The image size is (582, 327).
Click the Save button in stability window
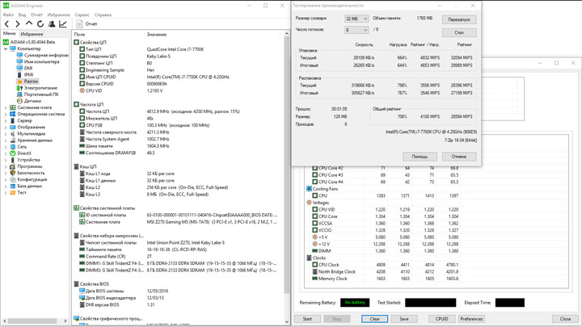[404, 319]
